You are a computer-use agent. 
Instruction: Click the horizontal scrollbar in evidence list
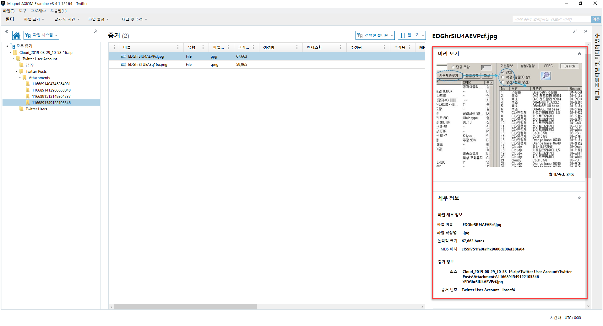click(x=185, y=307)
